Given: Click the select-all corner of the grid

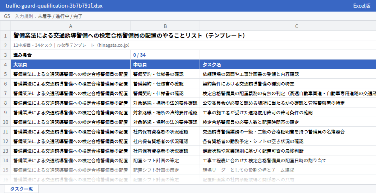Looking at the screenshot, I should pyautogui.click(x=5, y=26).
